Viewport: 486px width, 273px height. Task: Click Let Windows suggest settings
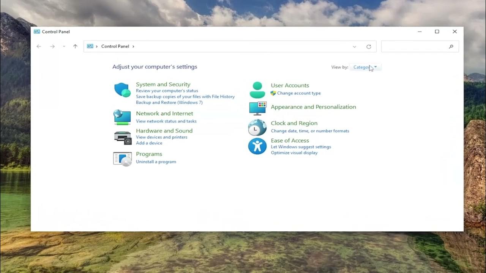[x=301, y=147]
